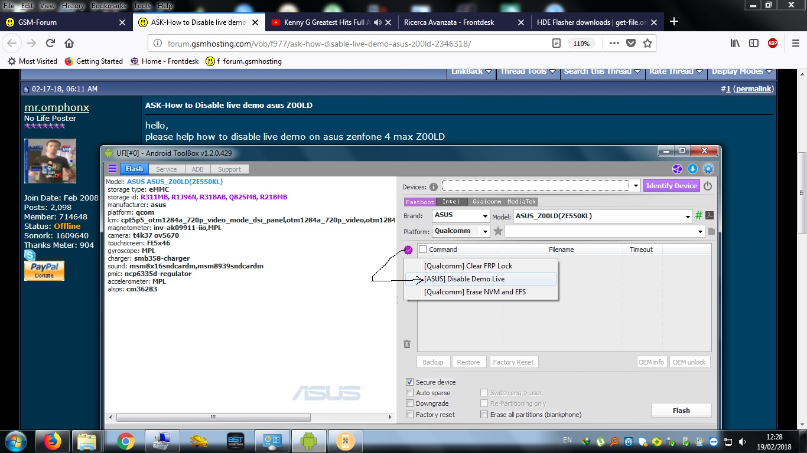Screen dimensions: 807x453
Task: Click the OEM unlock button
Action: [x=689, y=362]
